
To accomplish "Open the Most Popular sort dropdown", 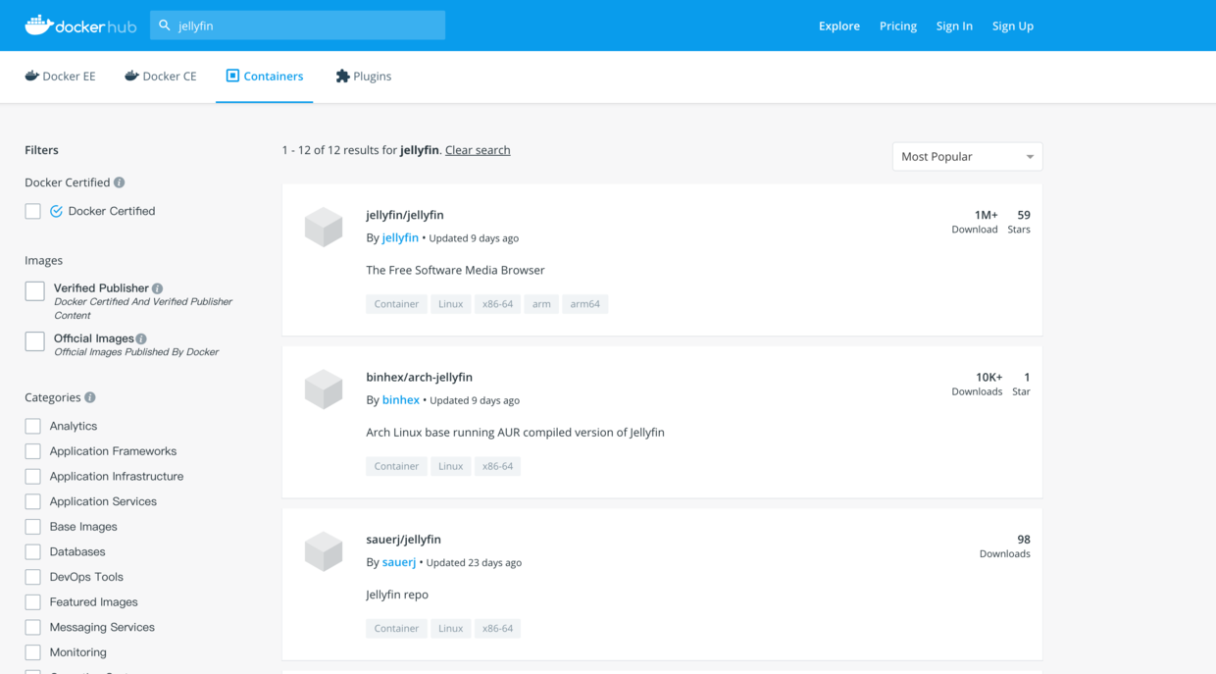I will click(967, 156).
